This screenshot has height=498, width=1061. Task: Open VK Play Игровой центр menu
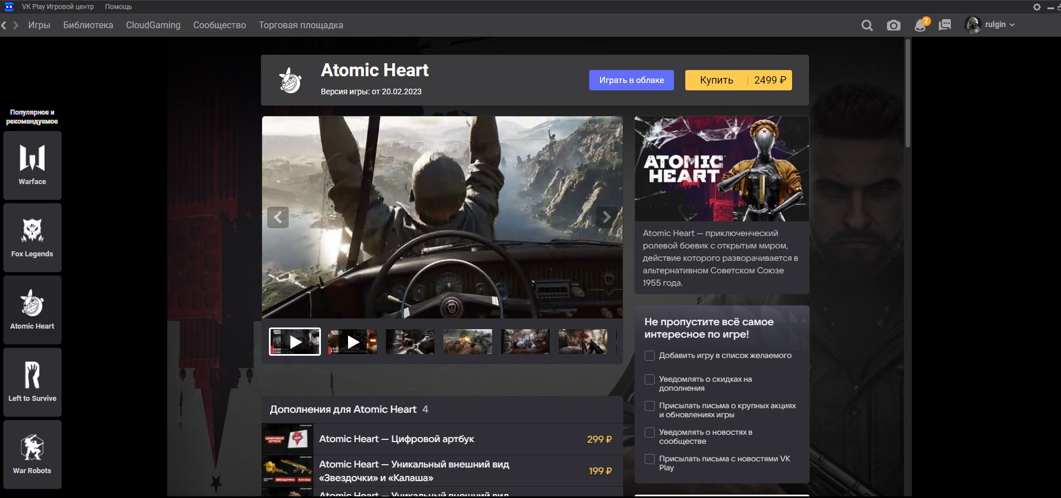[58, 7]
